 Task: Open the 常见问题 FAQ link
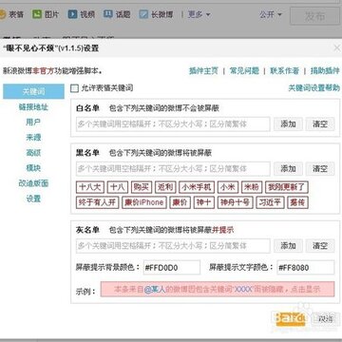244,71
